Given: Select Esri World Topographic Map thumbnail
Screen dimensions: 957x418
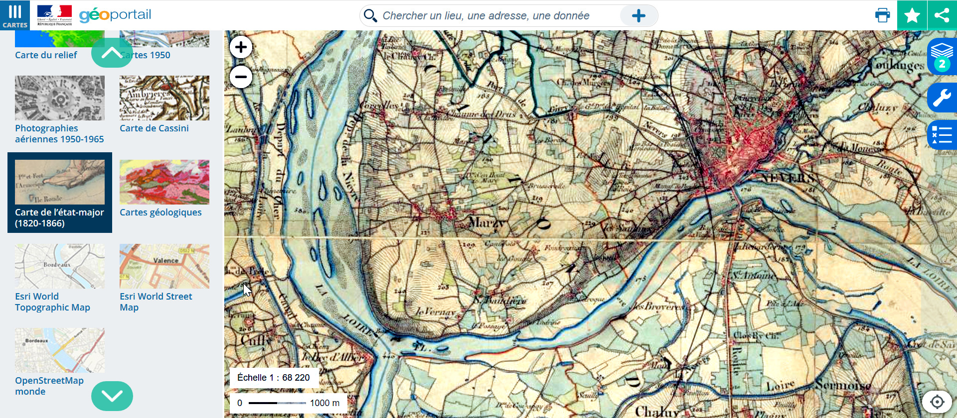Looking at the screenshot, I should (60, 266).
